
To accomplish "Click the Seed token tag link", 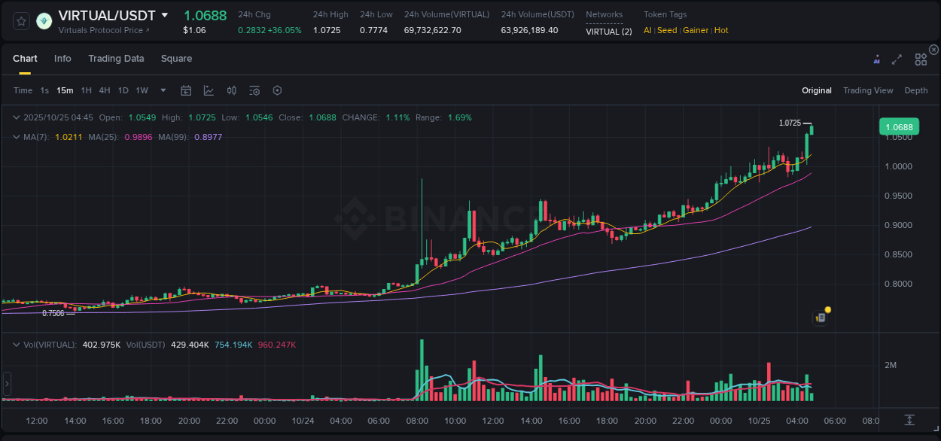I will pos(667,30).
